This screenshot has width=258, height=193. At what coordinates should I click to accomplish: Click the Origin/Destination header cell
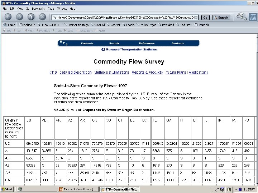[14, 128]
